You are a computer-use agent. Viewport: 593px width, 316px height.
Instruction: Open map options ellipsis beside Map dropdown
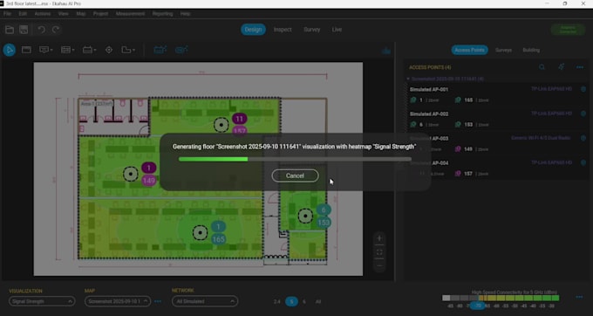click(x=158, y=302)
